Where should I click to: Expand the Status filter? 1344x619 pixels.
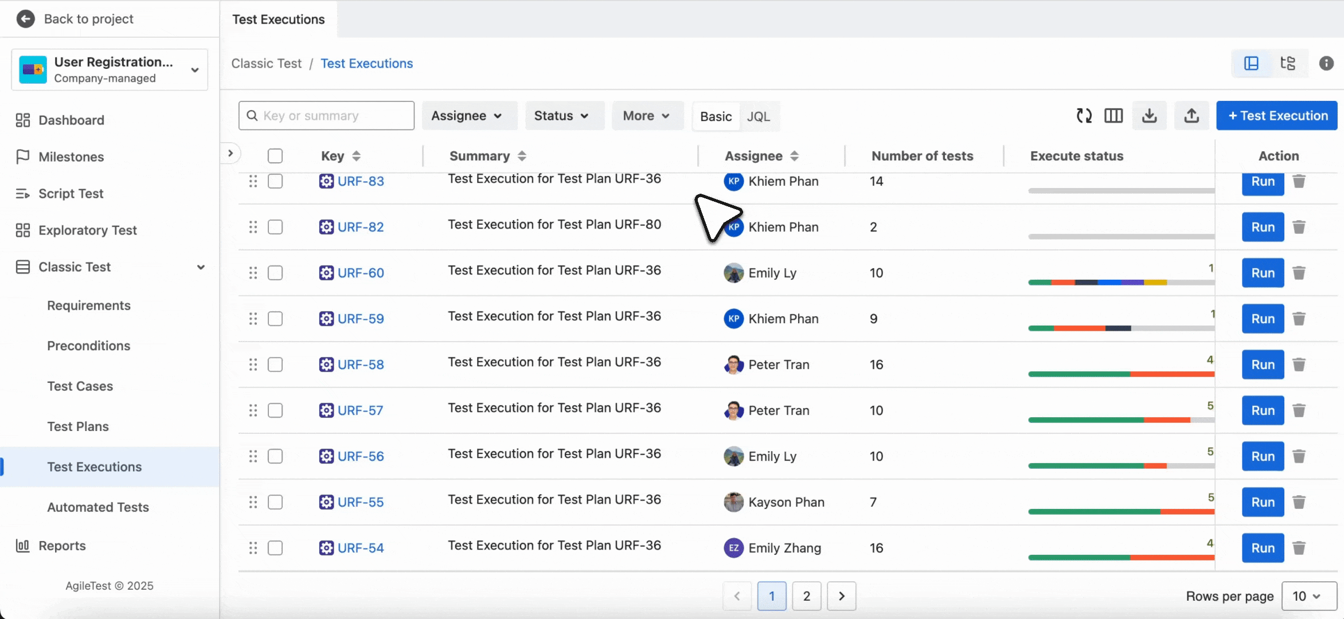point(564,115)
